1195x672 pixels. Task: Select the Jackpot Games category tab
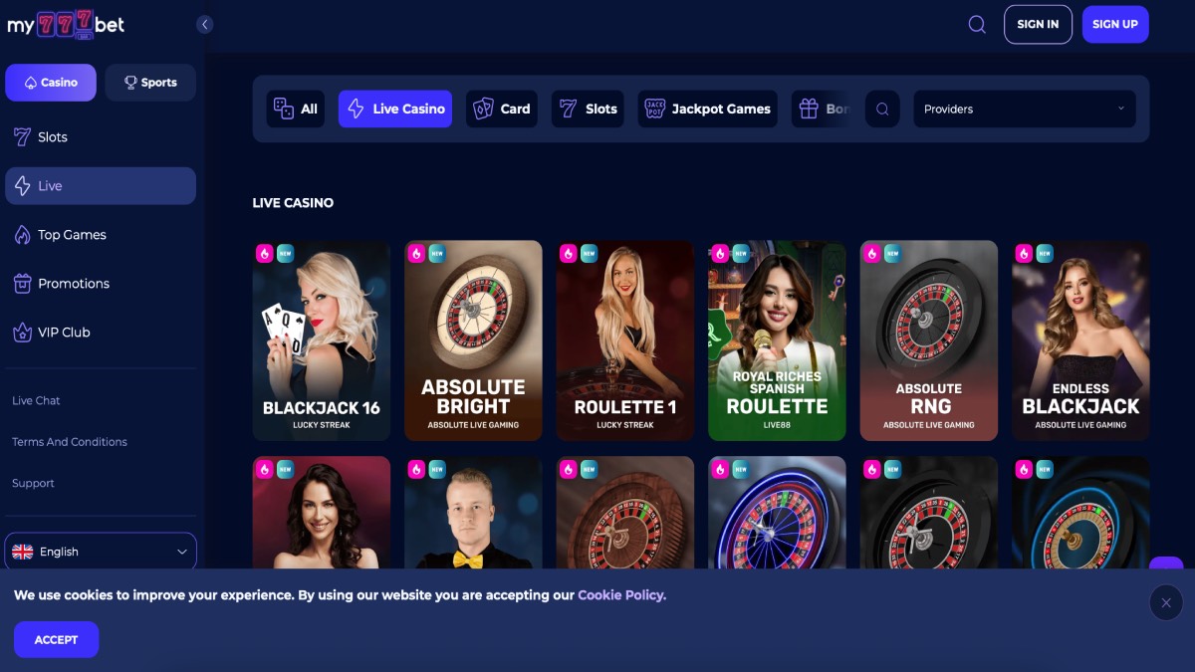coord(708,110)
